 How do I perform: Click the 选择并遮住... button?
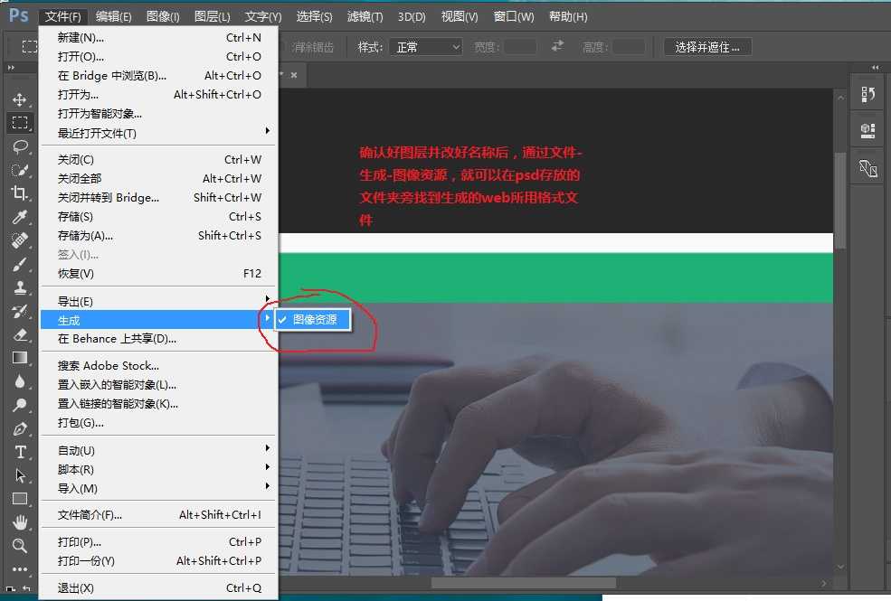[707, 47]
